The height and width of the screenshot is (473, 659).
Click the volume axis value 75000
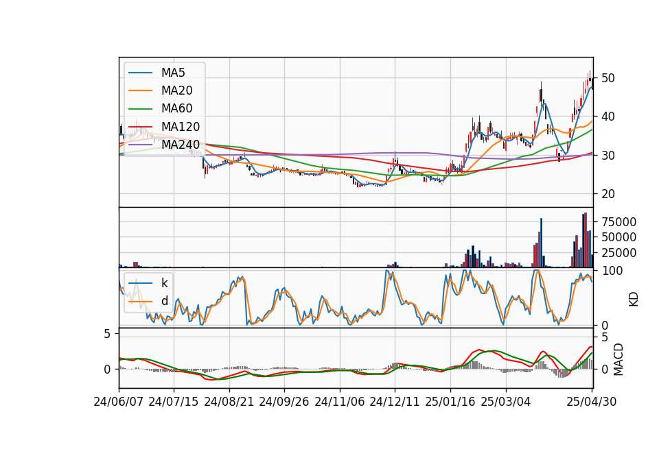[x=619, y=221]
